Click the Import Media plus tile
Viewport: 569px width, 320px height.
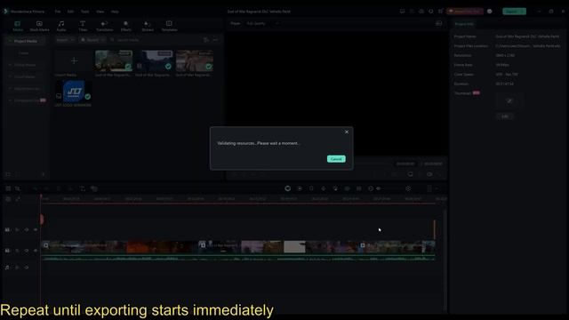point(74,61)
